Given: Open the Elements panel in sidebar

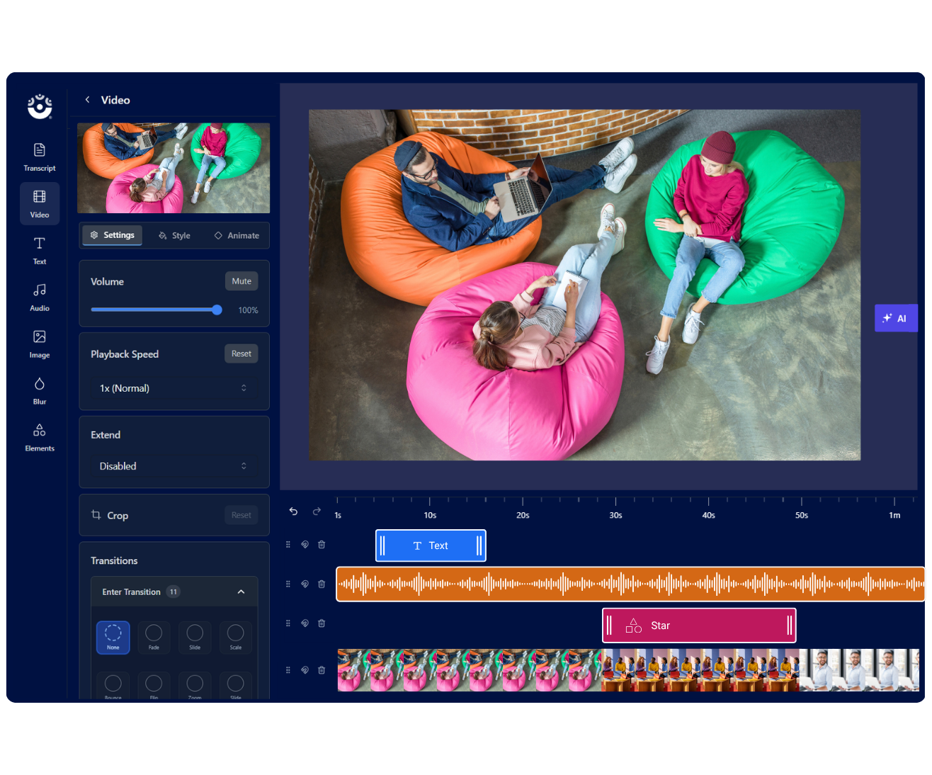Looking at the screenshot, I should pos(40,438).
